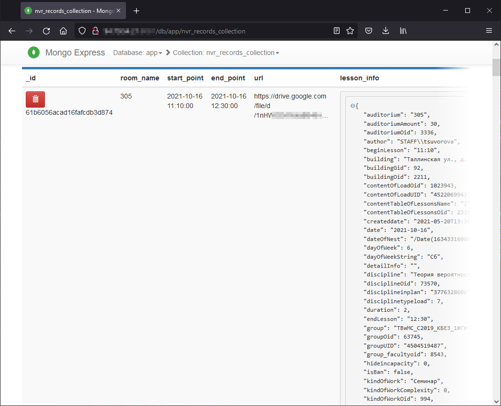Click the red trash delete document button

click(x=35, y=99)
